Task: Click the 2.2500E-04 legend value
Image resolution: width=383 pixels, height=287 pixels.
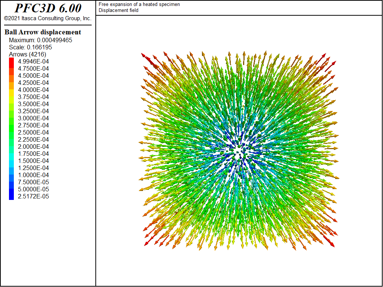Action: (33, 139)
